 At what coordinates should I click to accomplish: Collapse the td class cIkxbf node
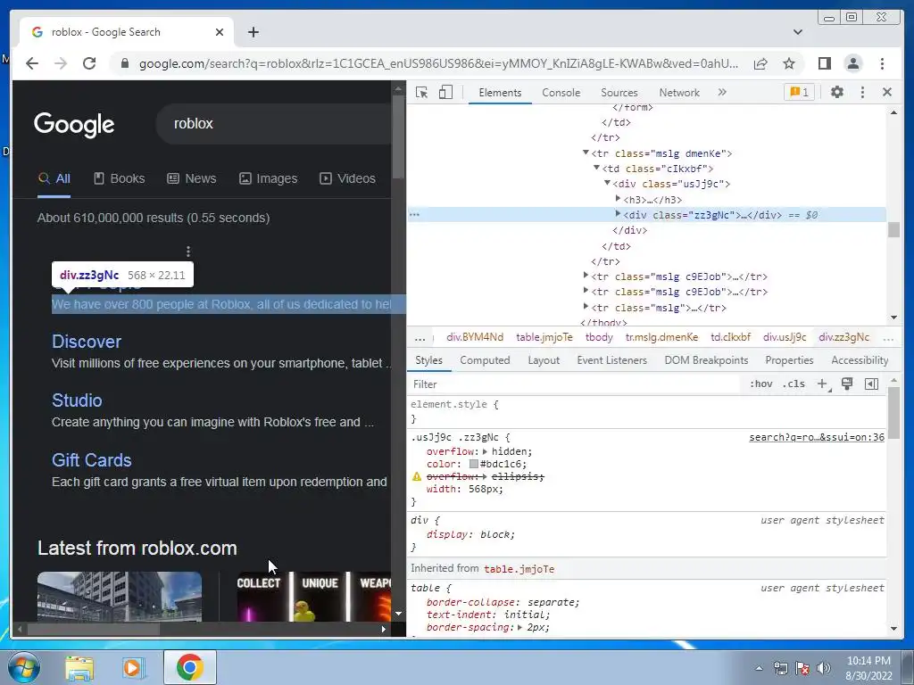coord(596,168)
